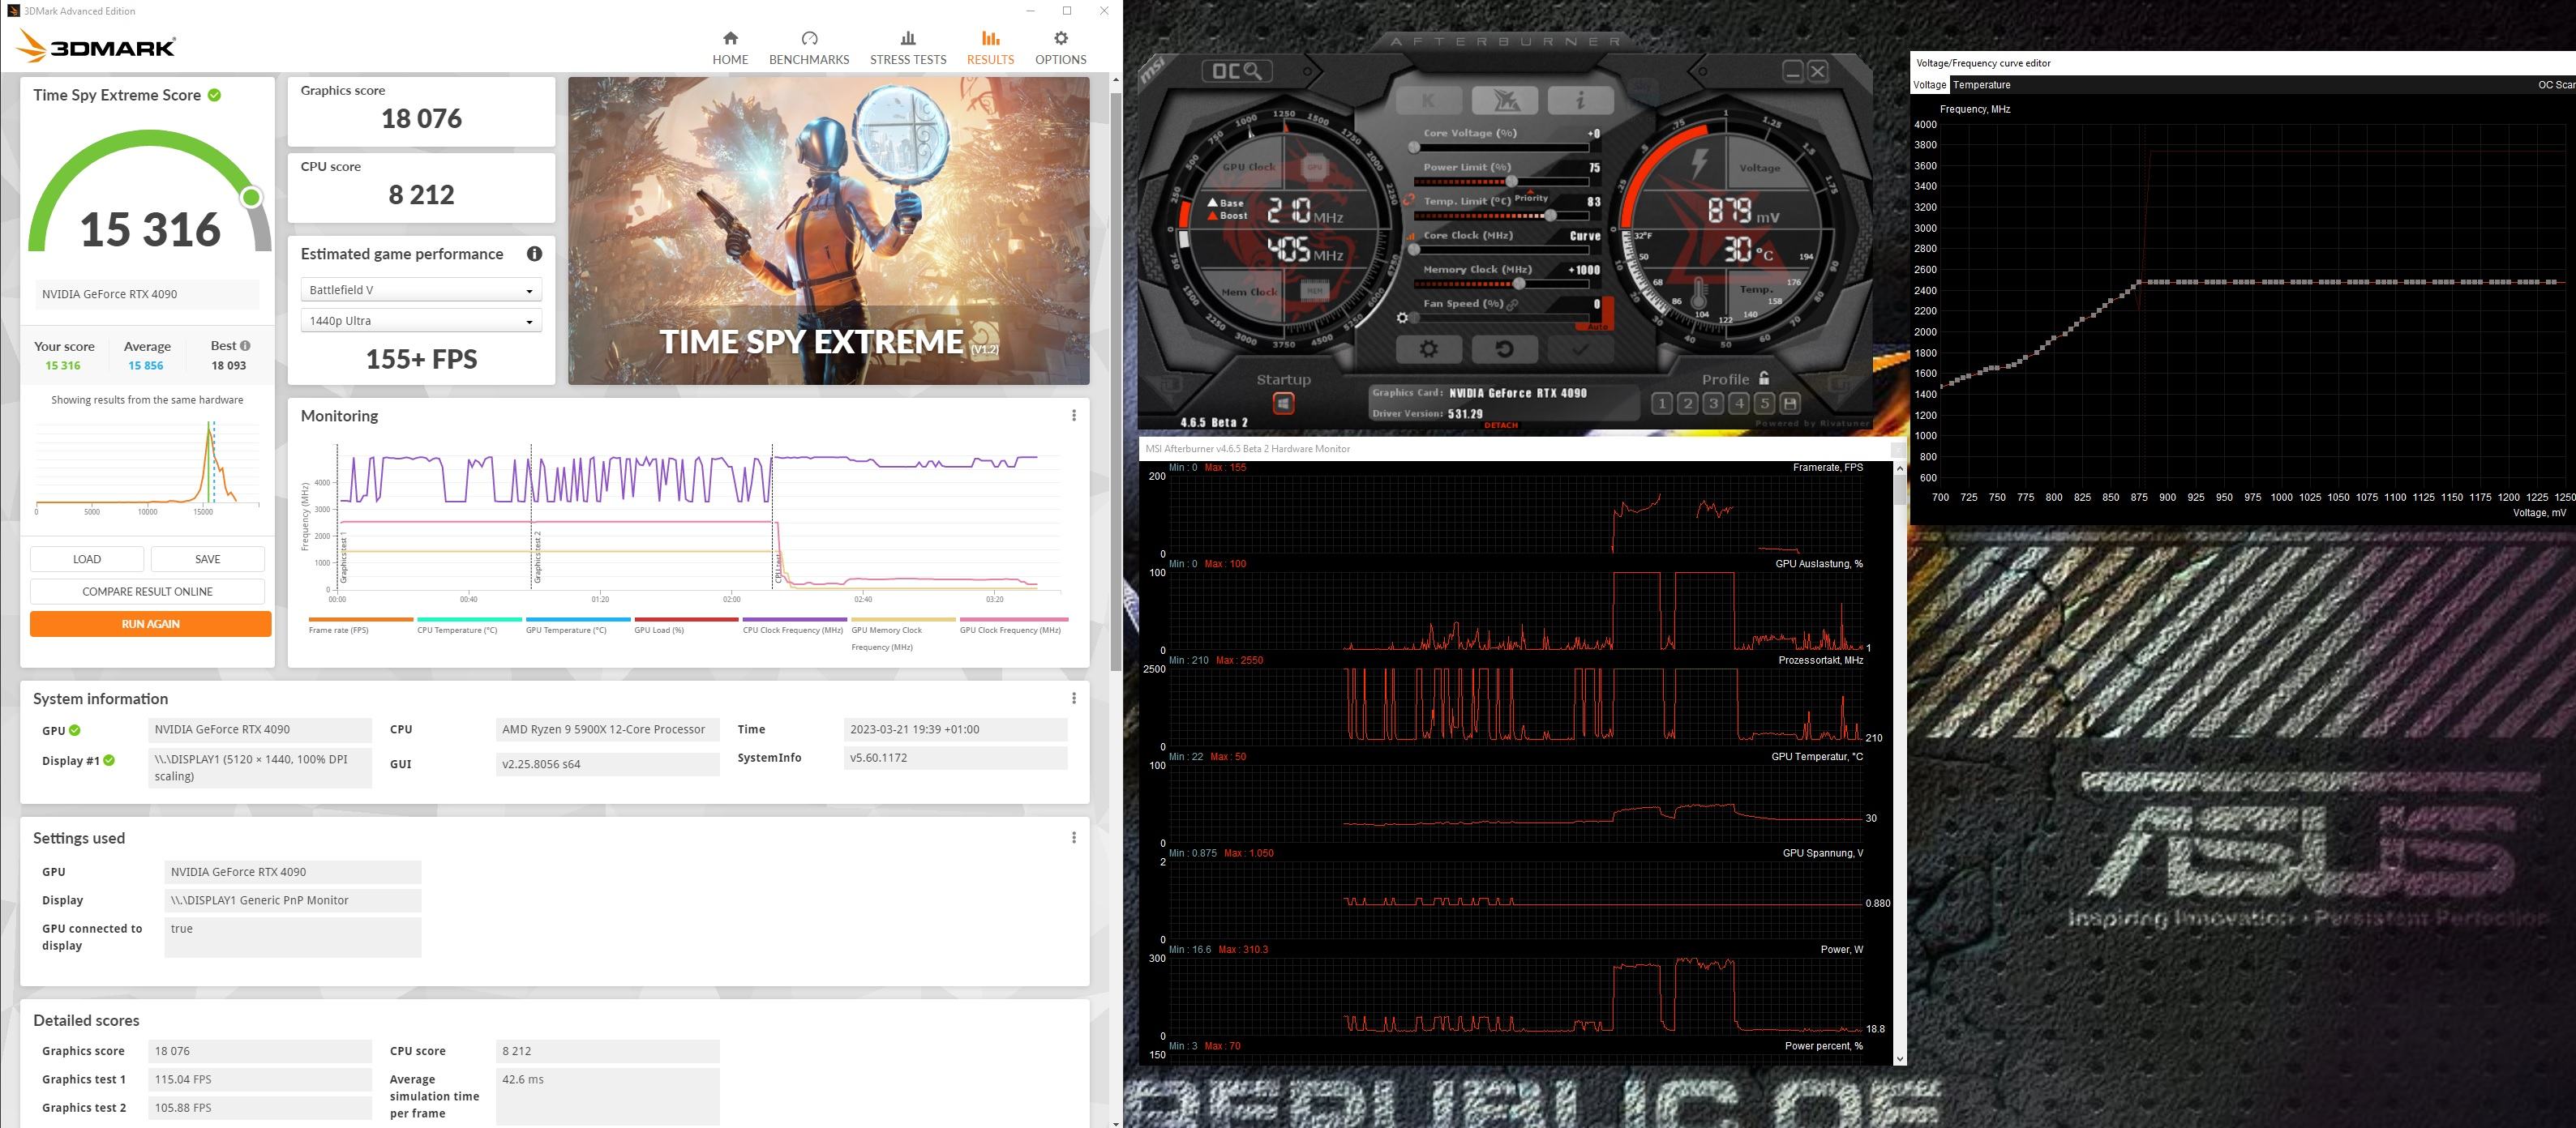
Task: Toggle the profile lock icon
Action: click(1764, 378)
